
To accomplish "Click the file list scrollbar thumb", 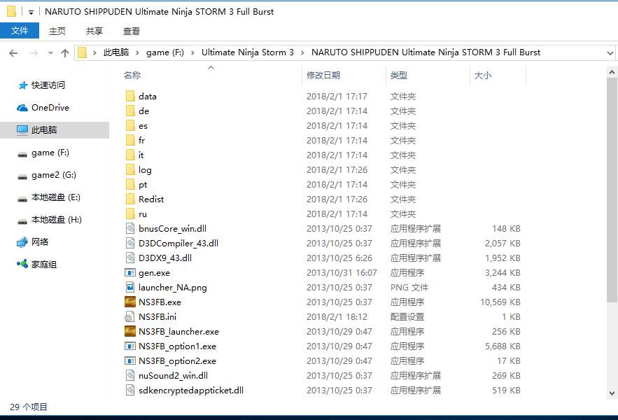I will [612, 190].
